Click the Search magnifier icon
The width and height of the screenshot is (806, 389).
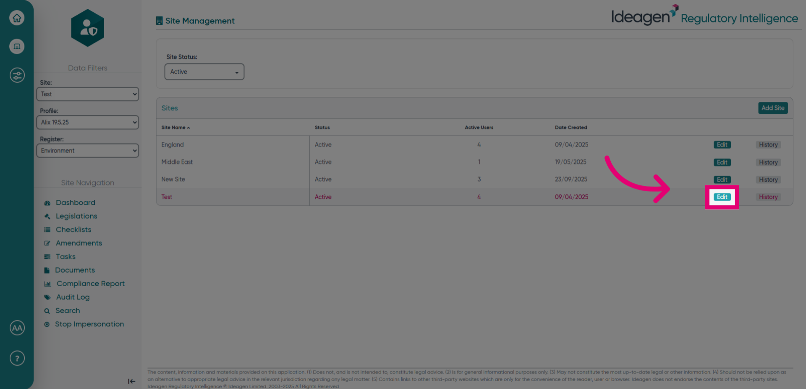[x=47, y=311]
